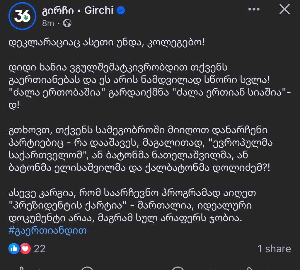View the 22 people who reacted
This screenshot has width=300, height=270.
click(x=40, y=249)
